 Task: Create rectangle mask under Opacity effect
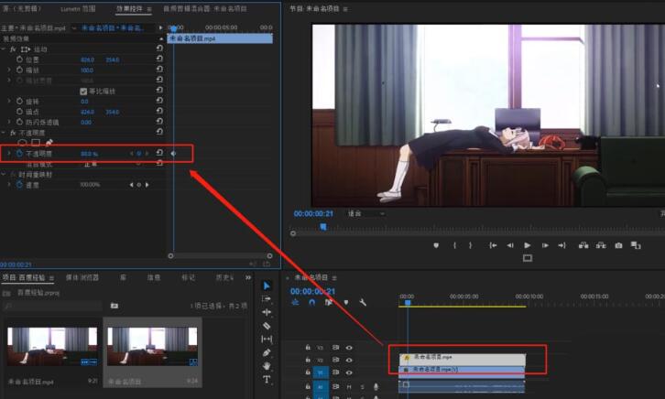(36, 143)
